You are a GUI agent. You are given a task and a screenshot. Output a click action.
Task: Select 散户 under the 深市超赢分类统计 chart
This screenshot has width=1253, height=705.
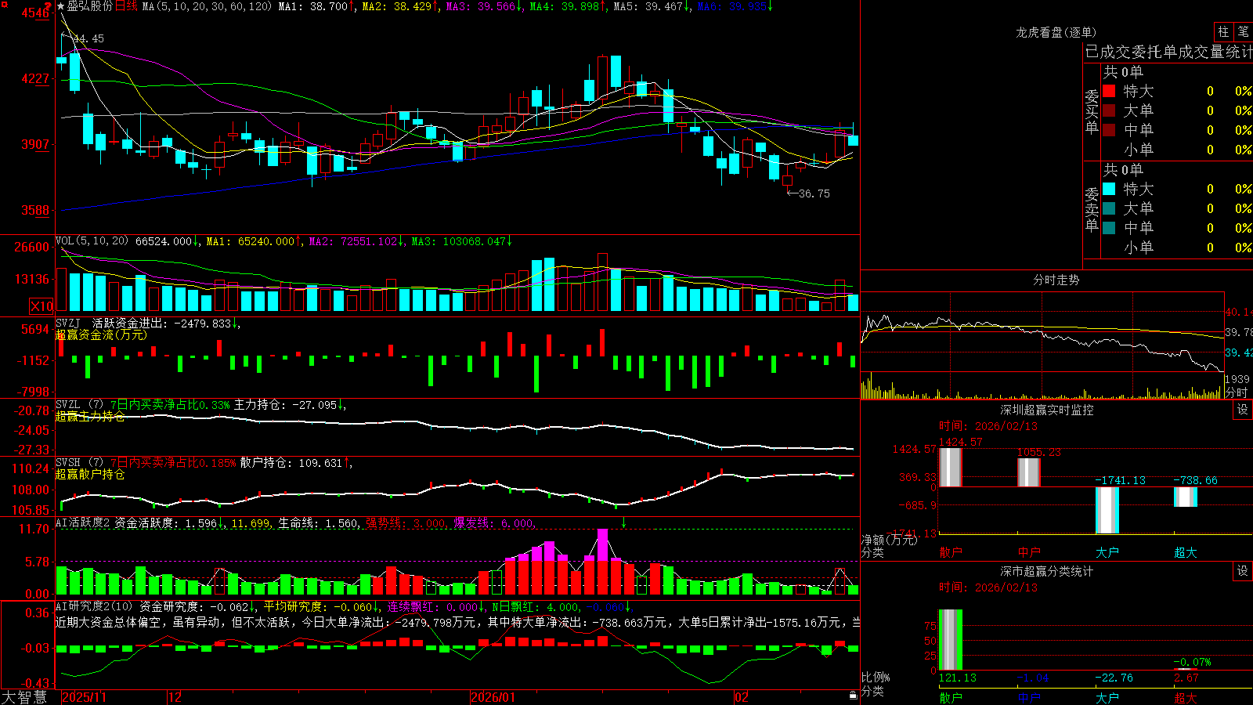click(951, 697)
